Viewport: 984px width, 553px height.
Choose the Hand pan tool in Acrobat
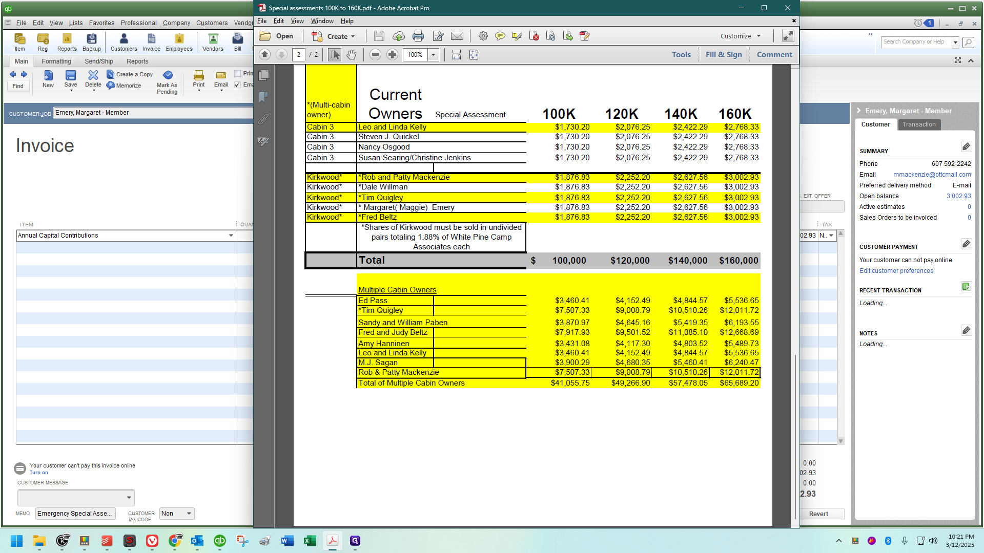click(351, 55)
